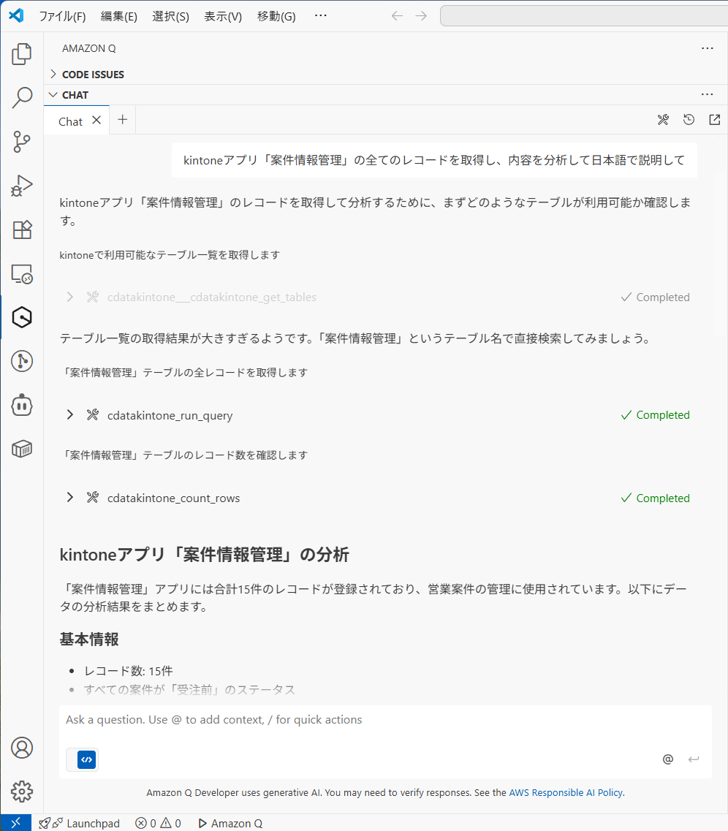Open the 移動(G) menu
The height and width of the screenshot is (831, 728).
coord(276,16)
